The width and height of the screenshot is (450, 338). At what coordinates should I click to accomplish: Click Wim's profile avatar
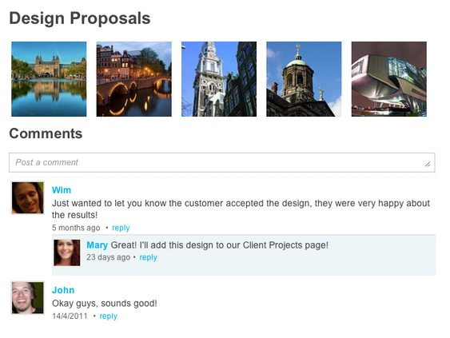click(x=27, y=197)
